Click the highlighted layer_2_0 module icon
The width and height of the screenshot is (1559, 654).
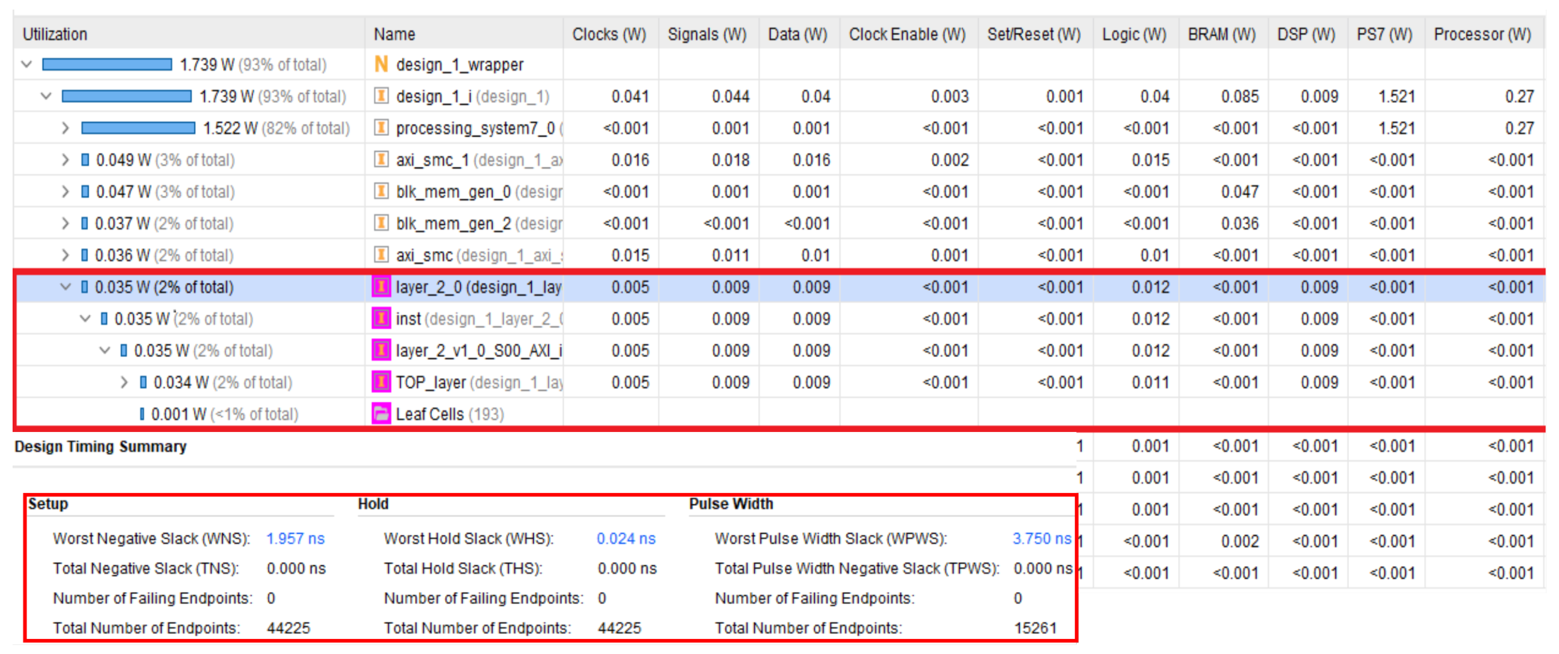click(x=381, y=287)
